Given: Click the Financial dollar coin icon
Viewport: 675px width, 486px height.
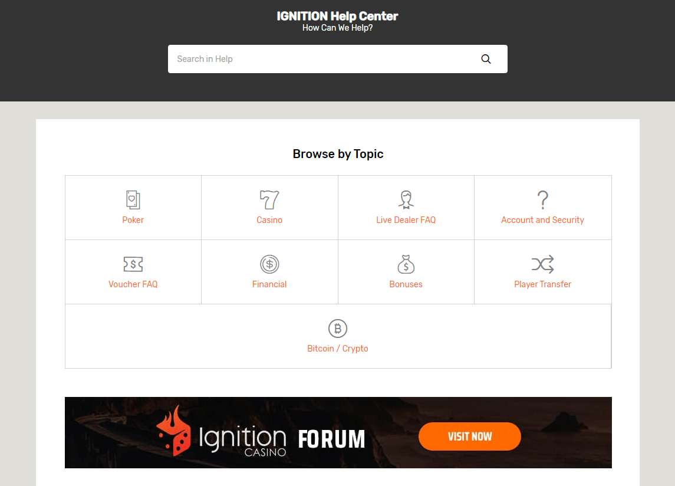Looking at the screenshot, I should click(x=269, y=264).
